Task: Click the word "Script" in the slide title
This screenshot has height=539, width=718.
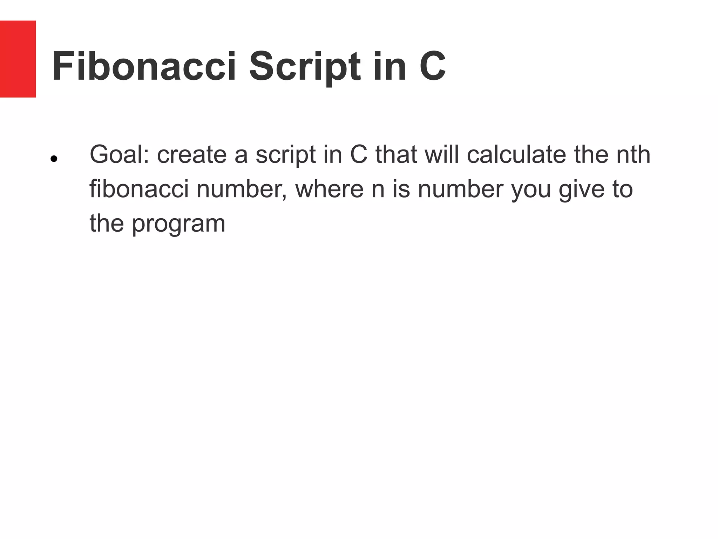Action: (305, 67)
